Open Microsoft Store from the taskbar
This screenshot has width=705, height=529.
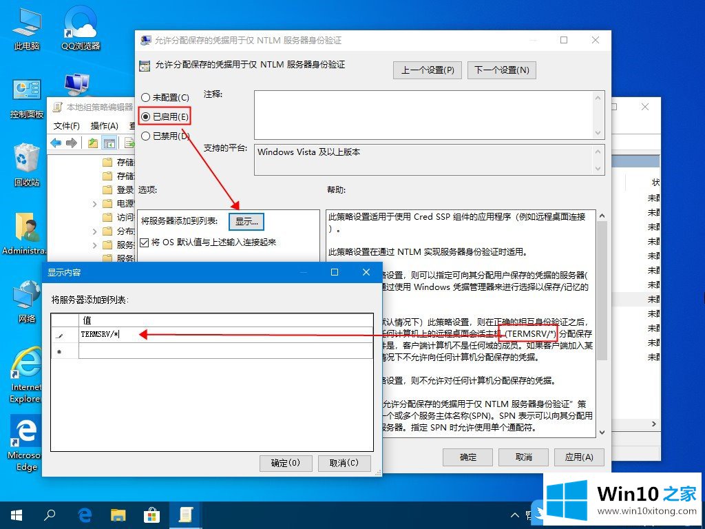point(151,515)
